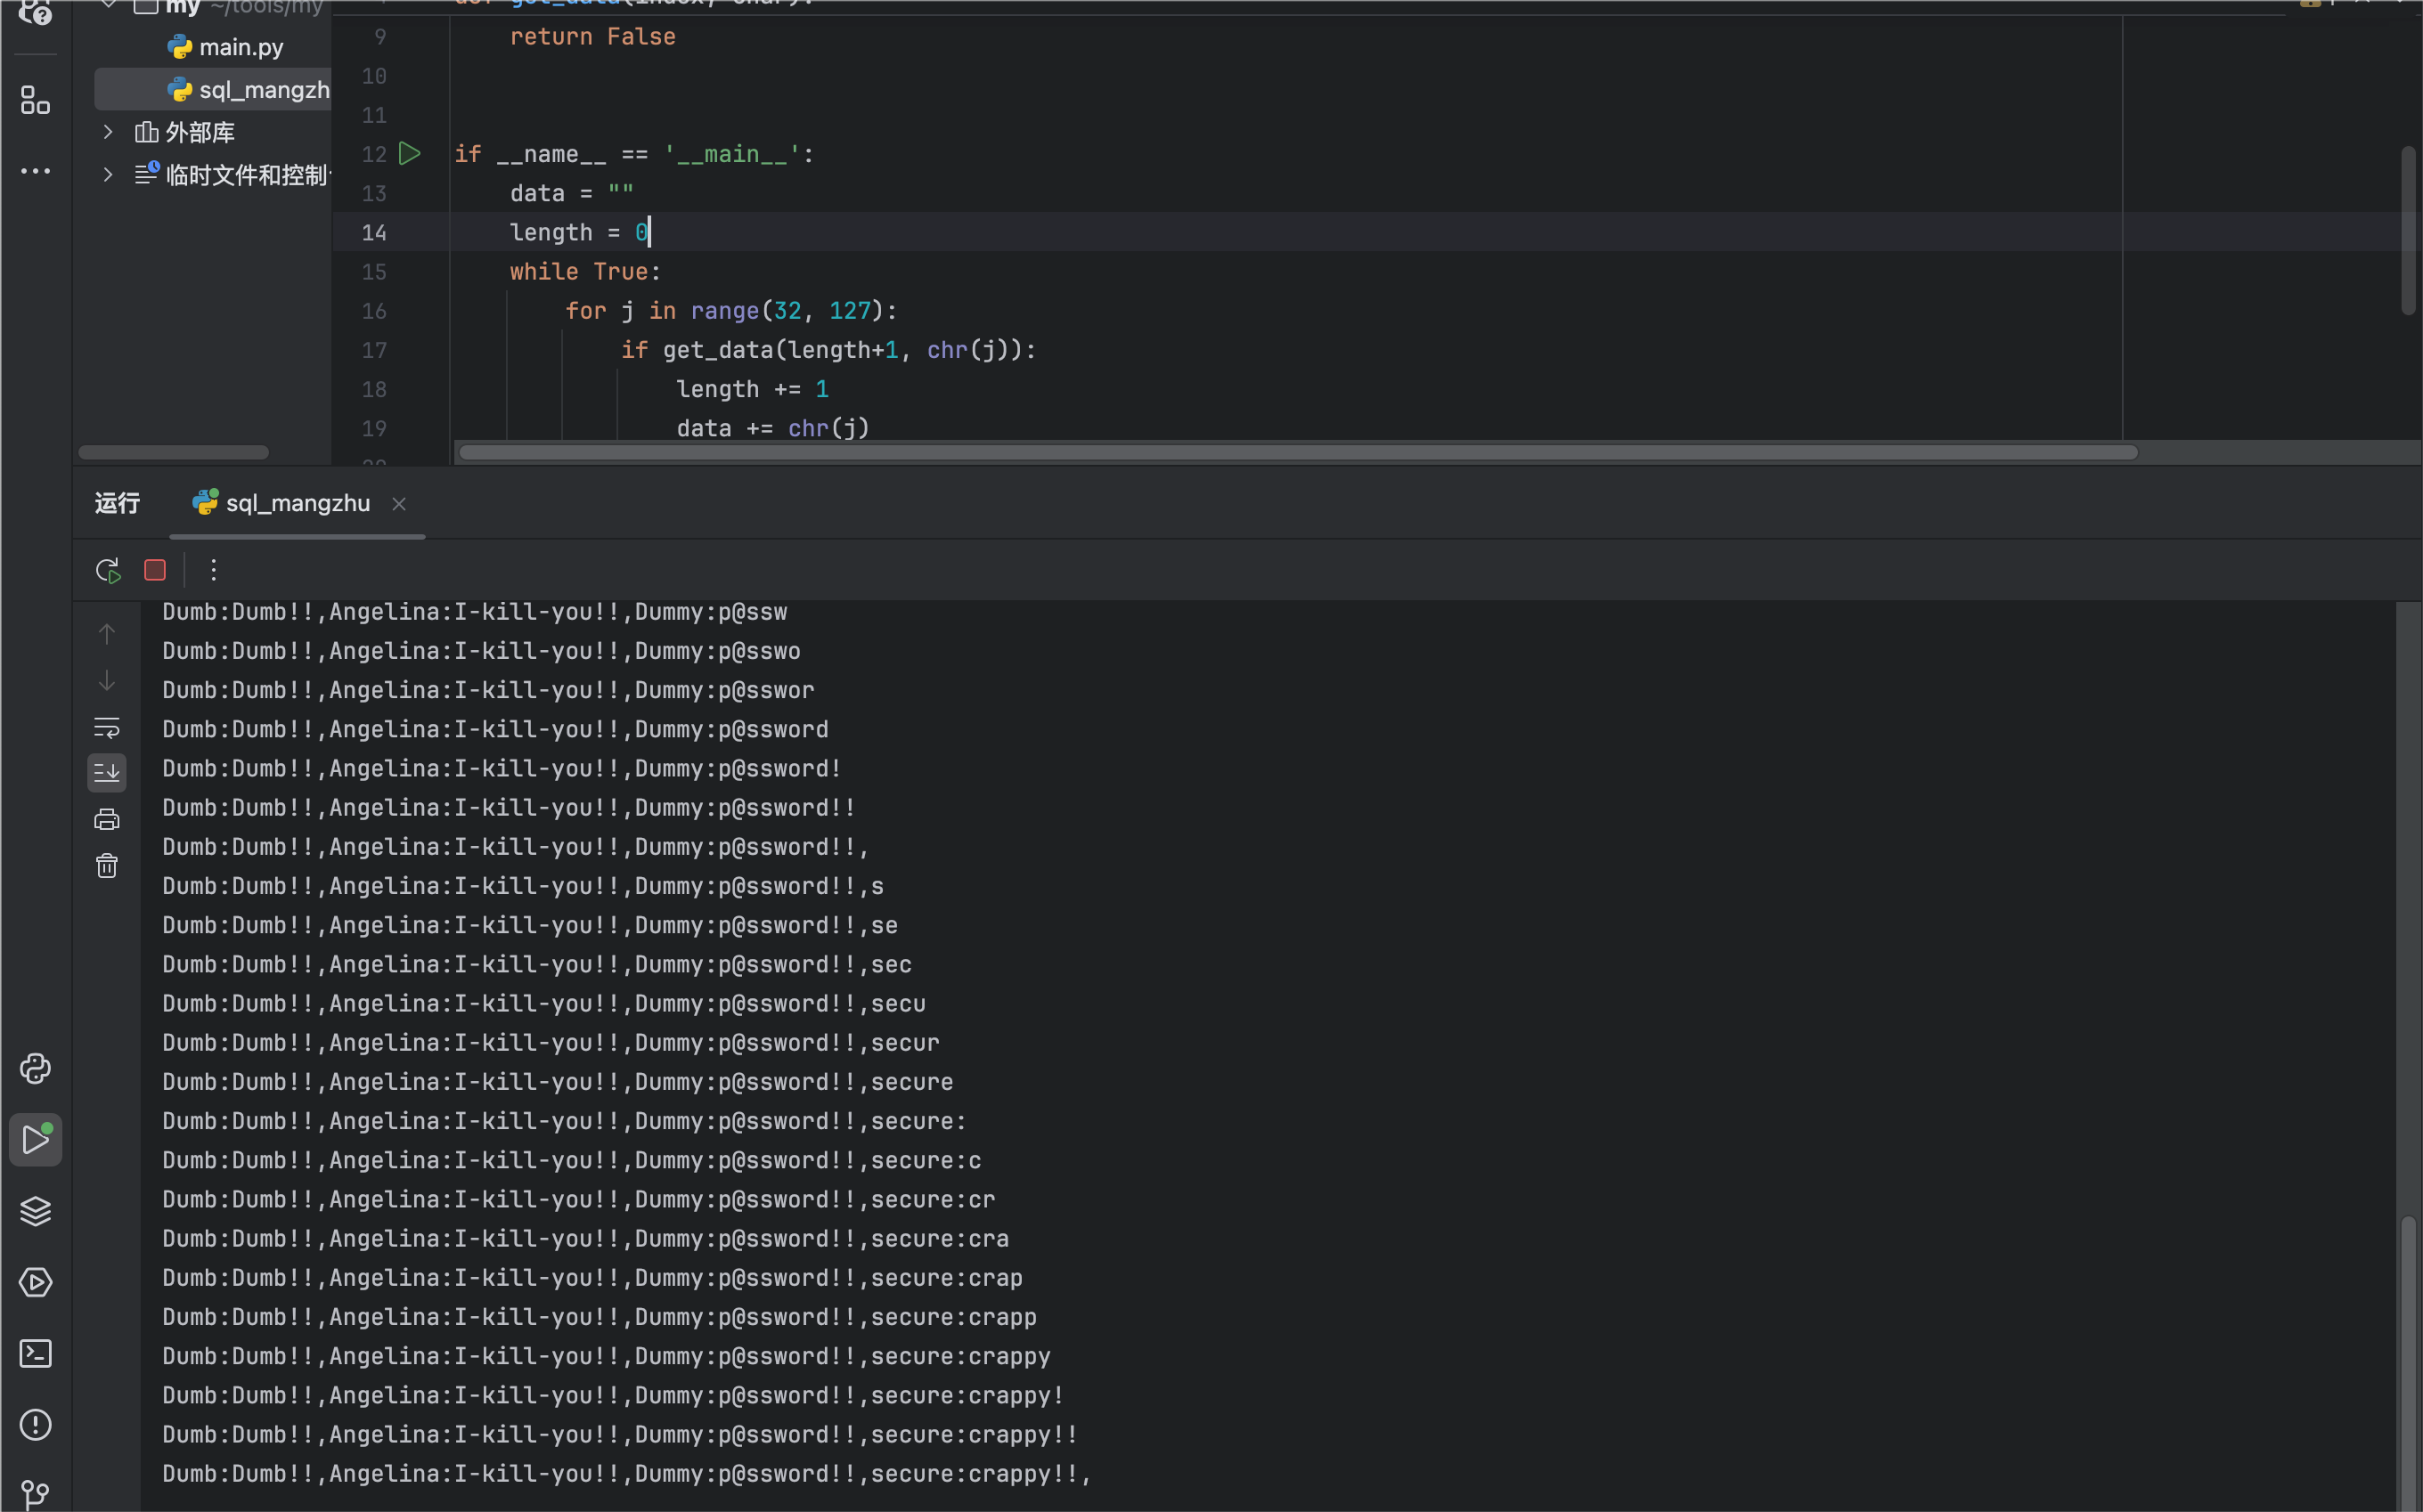
Task: Click the print console output icon
Action: [x=107, y=820]
